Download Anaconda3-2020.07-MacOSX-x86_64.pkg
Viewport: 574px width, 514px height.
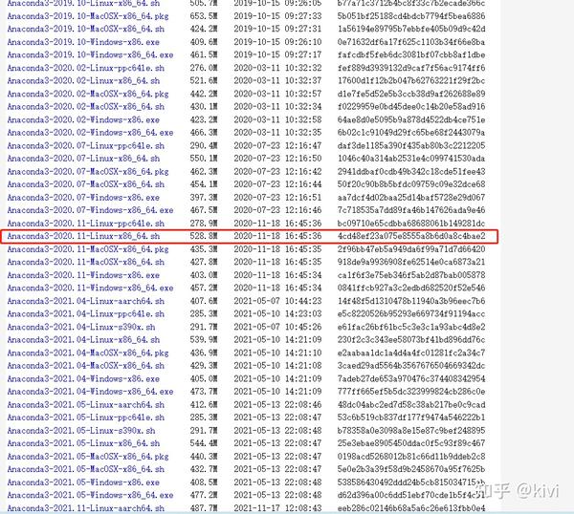click(88, 172)
